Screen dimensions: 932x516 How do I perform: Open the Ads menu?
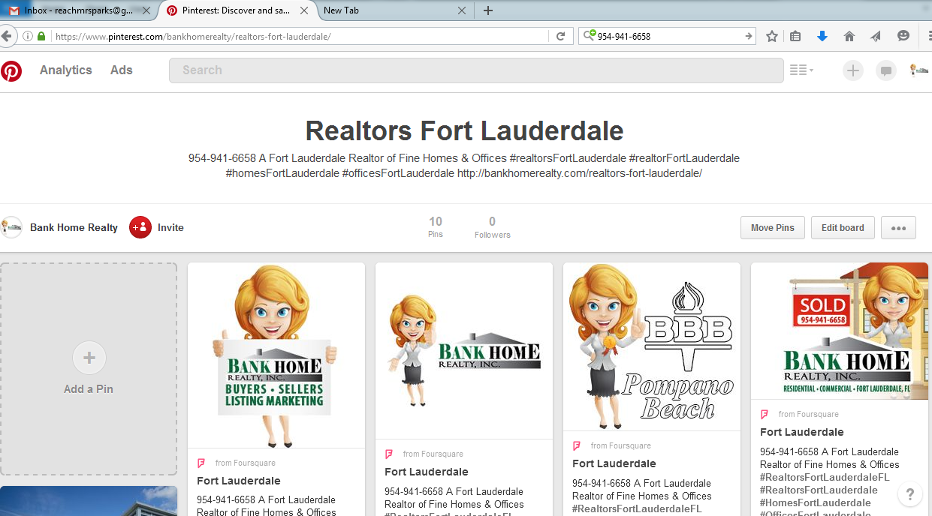122,70
